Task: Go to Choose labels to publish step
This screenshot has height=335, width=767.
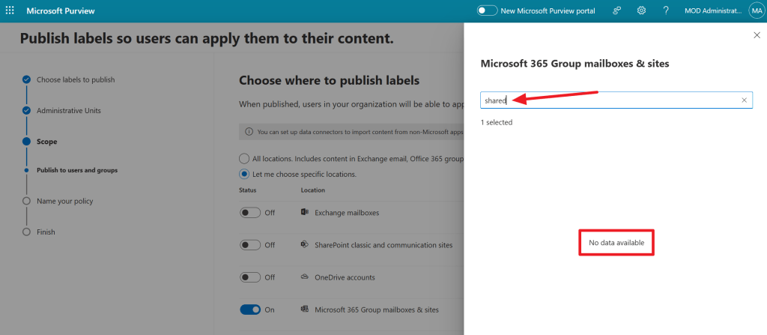Action: [x=76, y=79]
